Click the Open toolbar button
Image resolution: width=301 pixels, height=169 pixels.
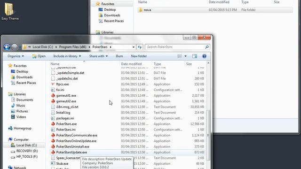39,56
